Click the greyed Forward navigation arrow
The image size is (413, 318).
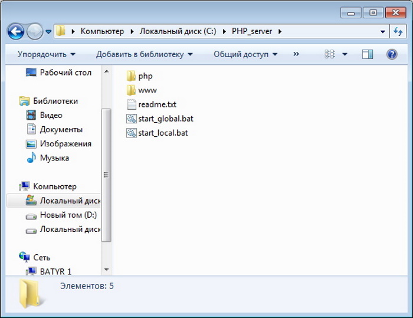click(35, 31)
